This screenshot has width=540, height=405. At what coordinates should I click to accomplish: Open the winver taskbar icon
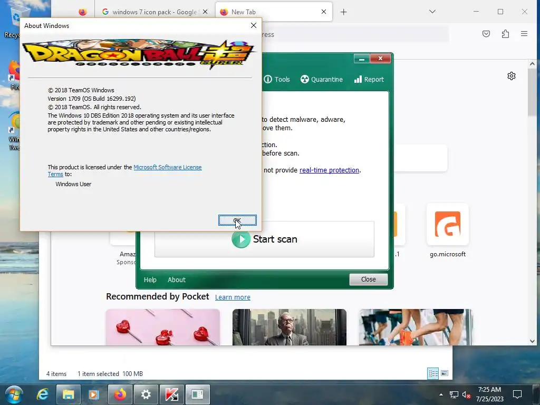tap(197, 394)
